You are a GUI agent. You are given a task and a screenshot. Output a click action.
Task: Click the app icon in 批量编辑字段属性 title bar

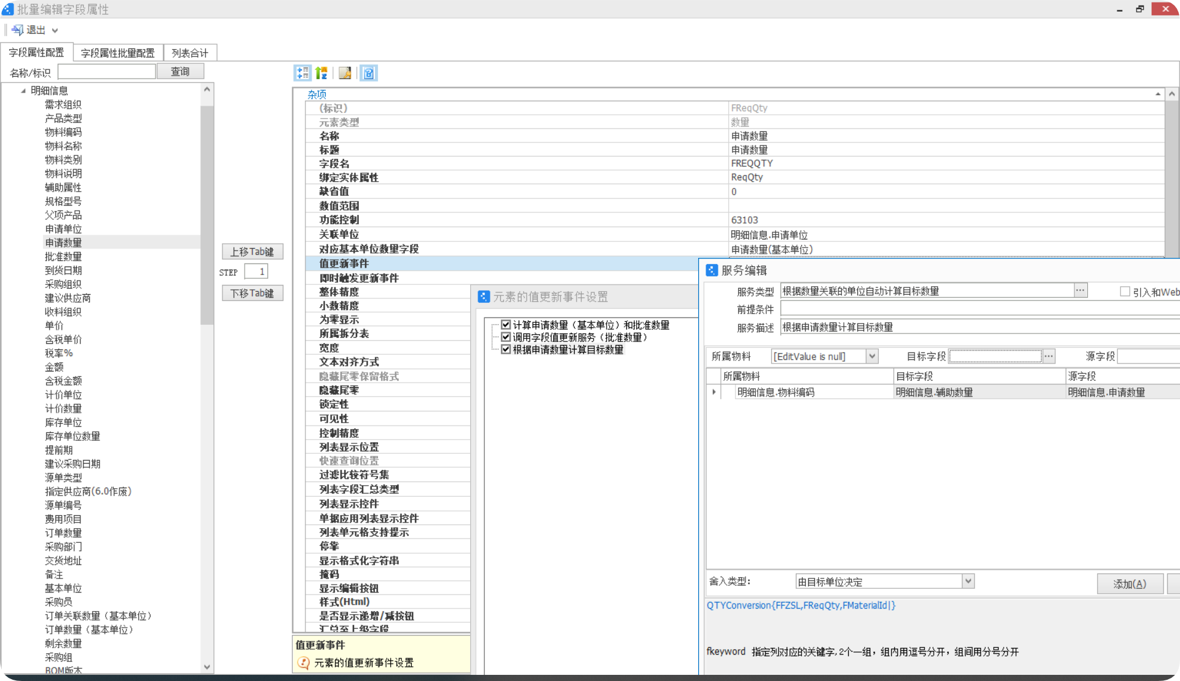pos(8,9)
